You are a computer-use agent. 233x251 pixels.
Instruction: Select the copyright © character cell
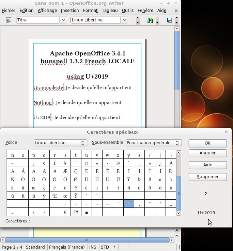[x=87, y=163]
